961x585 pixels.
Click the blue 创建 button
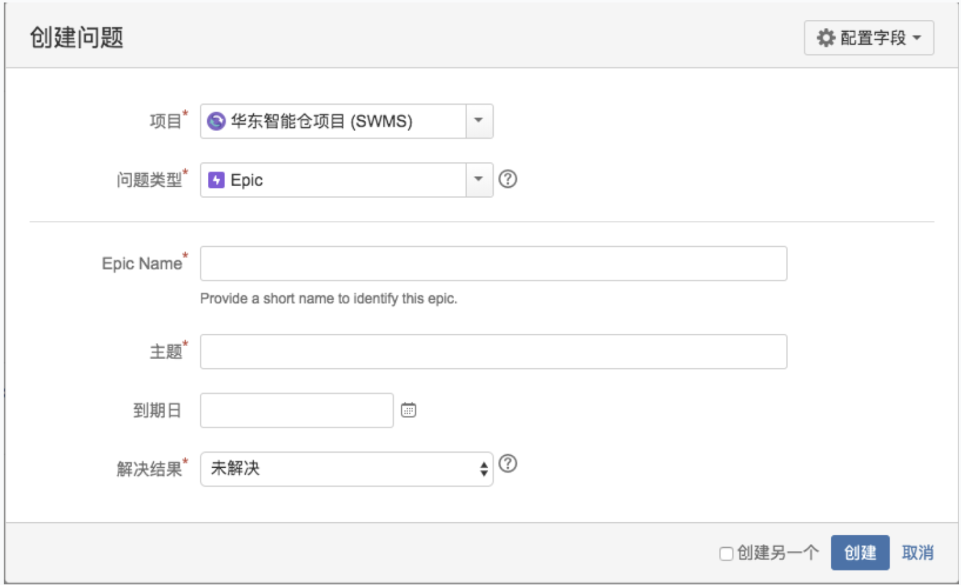point(860,553)
